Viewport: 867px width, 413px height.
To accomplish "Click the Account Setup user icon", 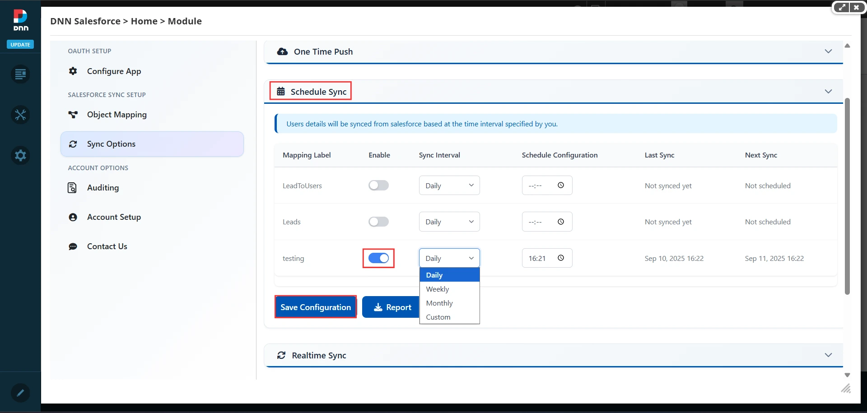I will coord(73,217).
